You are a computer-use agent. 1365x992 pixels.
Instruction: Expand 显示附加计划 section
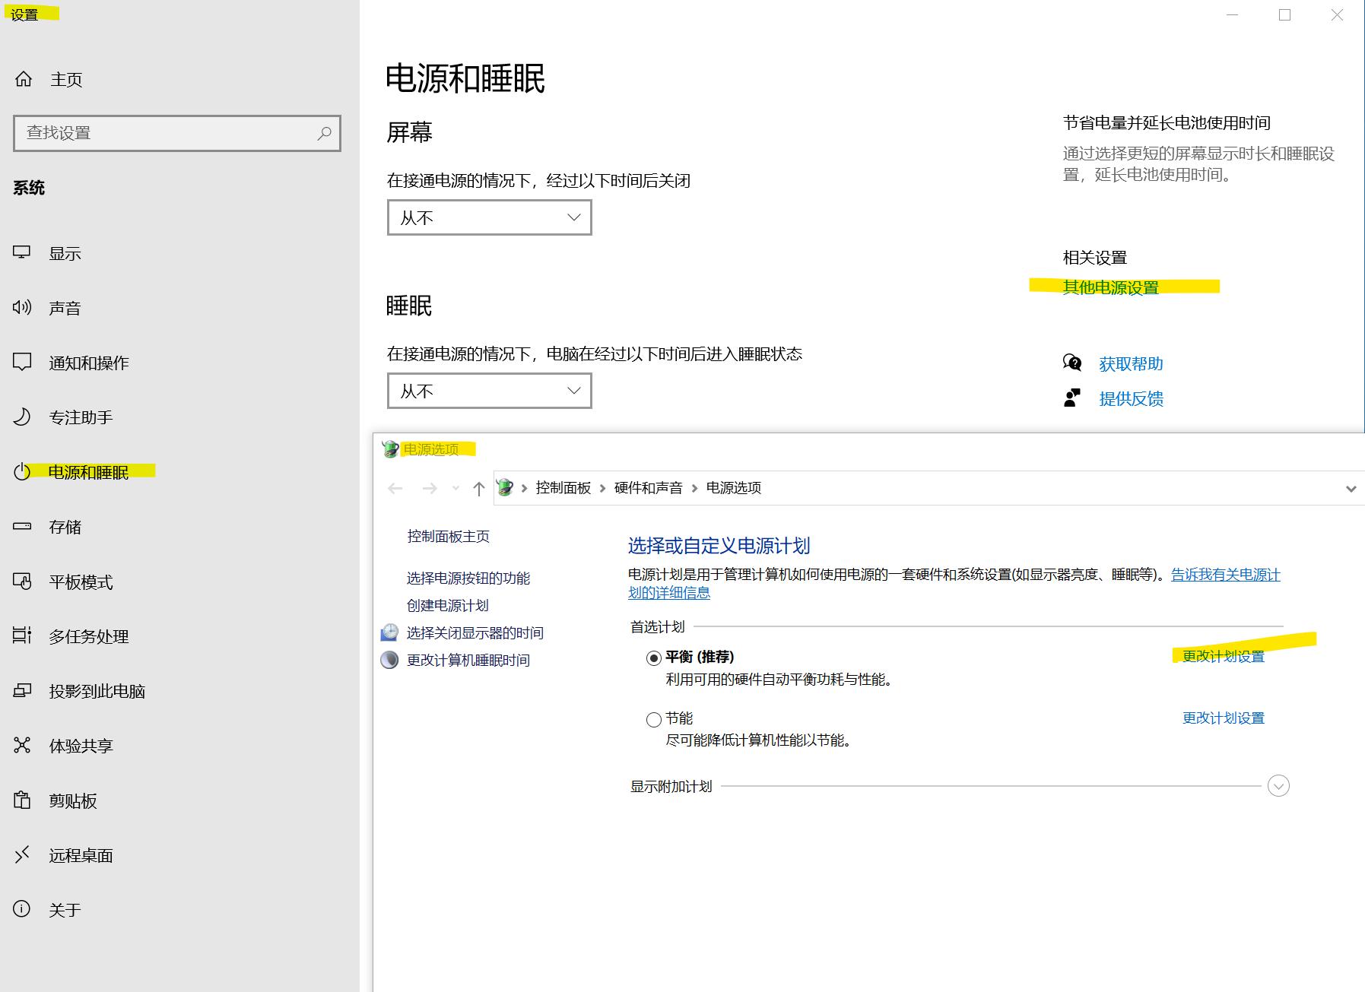tap(1278, 786)
